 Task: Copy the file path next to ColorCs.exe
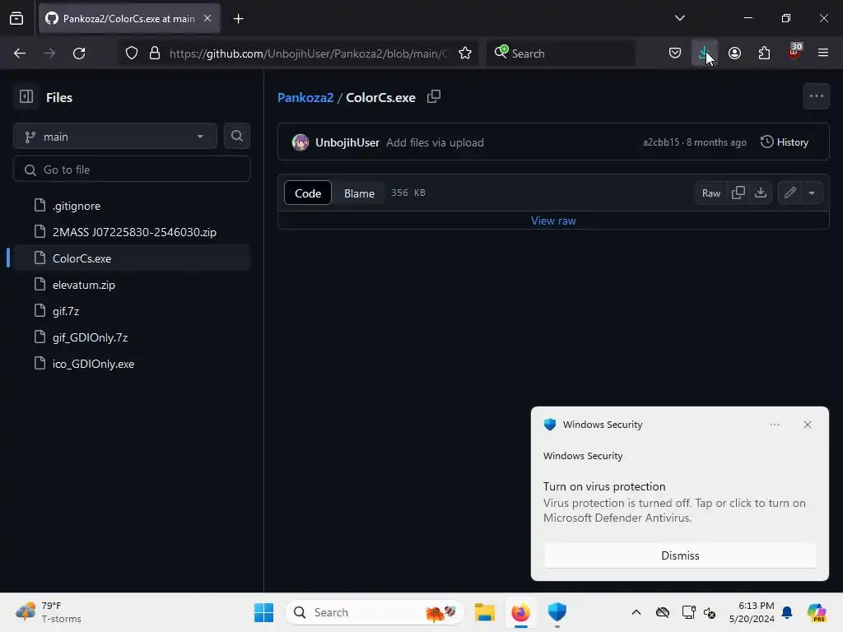click(433, 97)
